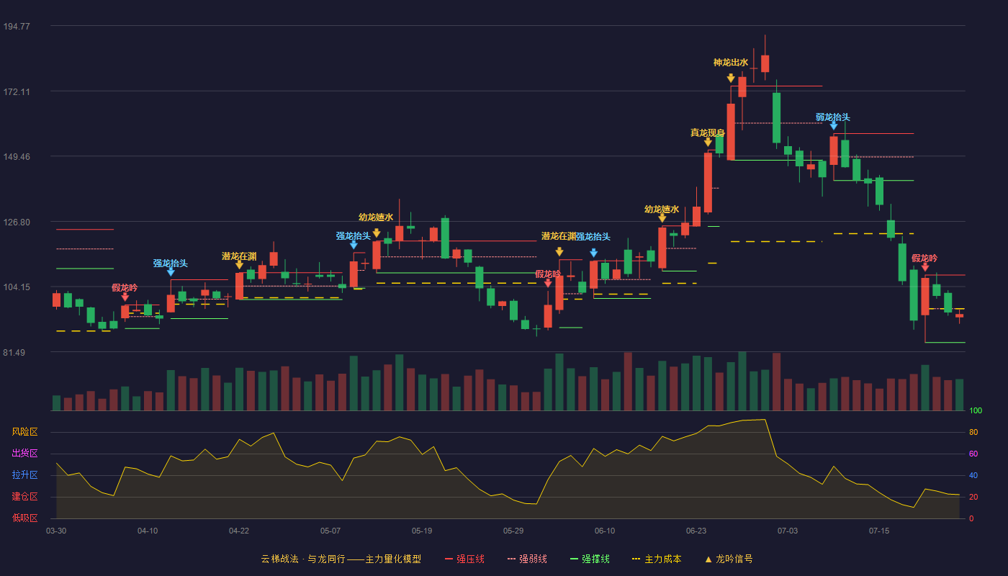Click the 05-07 date axis label
Screen dimensions: 1008x576
(330, 531)
